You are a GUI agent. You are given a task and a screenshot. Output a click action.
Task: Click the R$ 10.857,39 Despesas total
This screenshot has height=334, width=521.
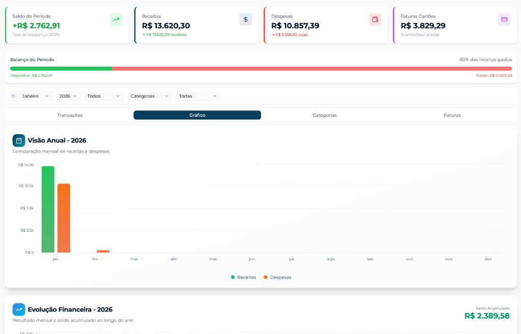click(295, 25)
